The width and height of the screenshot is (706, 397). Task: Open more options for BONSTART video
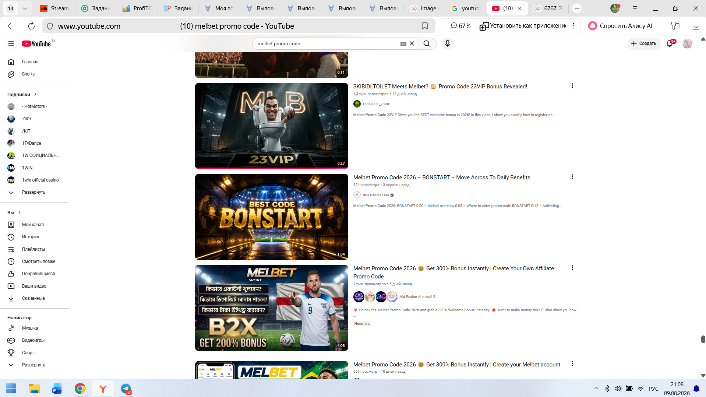[x=572, y=177]
